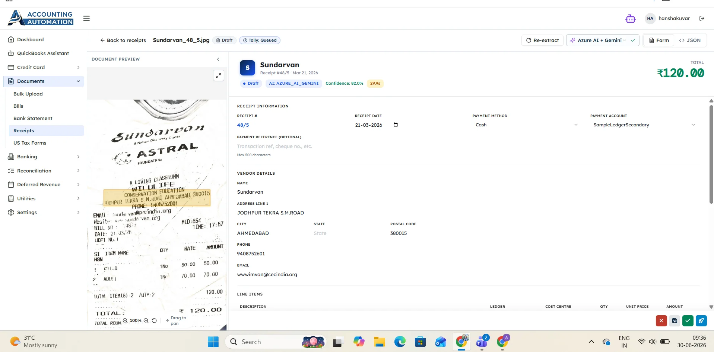Click the Re-extract button
The width and height of the screenshot is (714, 352).
(542, 40)
